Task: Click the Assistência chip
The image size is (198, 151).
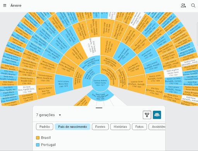Action: pyautogui.click(x=157, y=127)
